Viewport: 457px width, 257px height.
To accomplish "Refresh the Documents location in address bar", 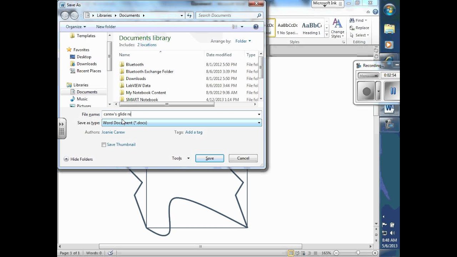I will point(189,15).
